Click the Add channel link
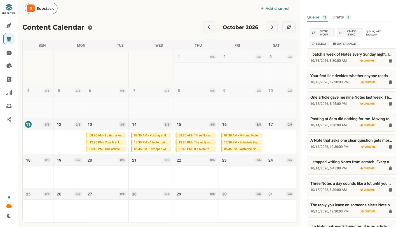 coord(275,8)
